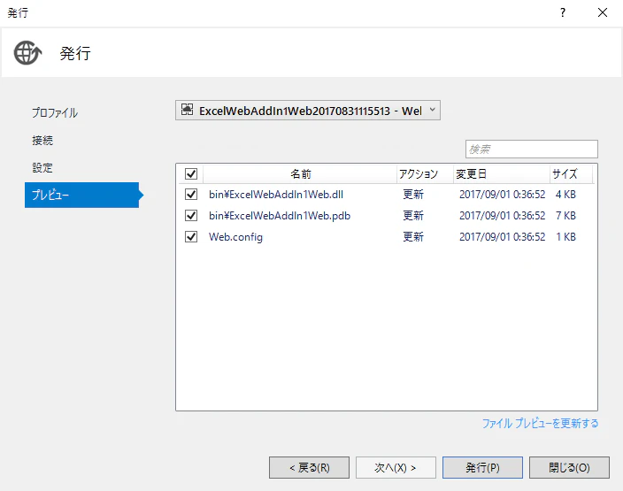Uncheck the Web.config checkbox
The width and height of the screenshot is (623, 491).
pos(191,237)
